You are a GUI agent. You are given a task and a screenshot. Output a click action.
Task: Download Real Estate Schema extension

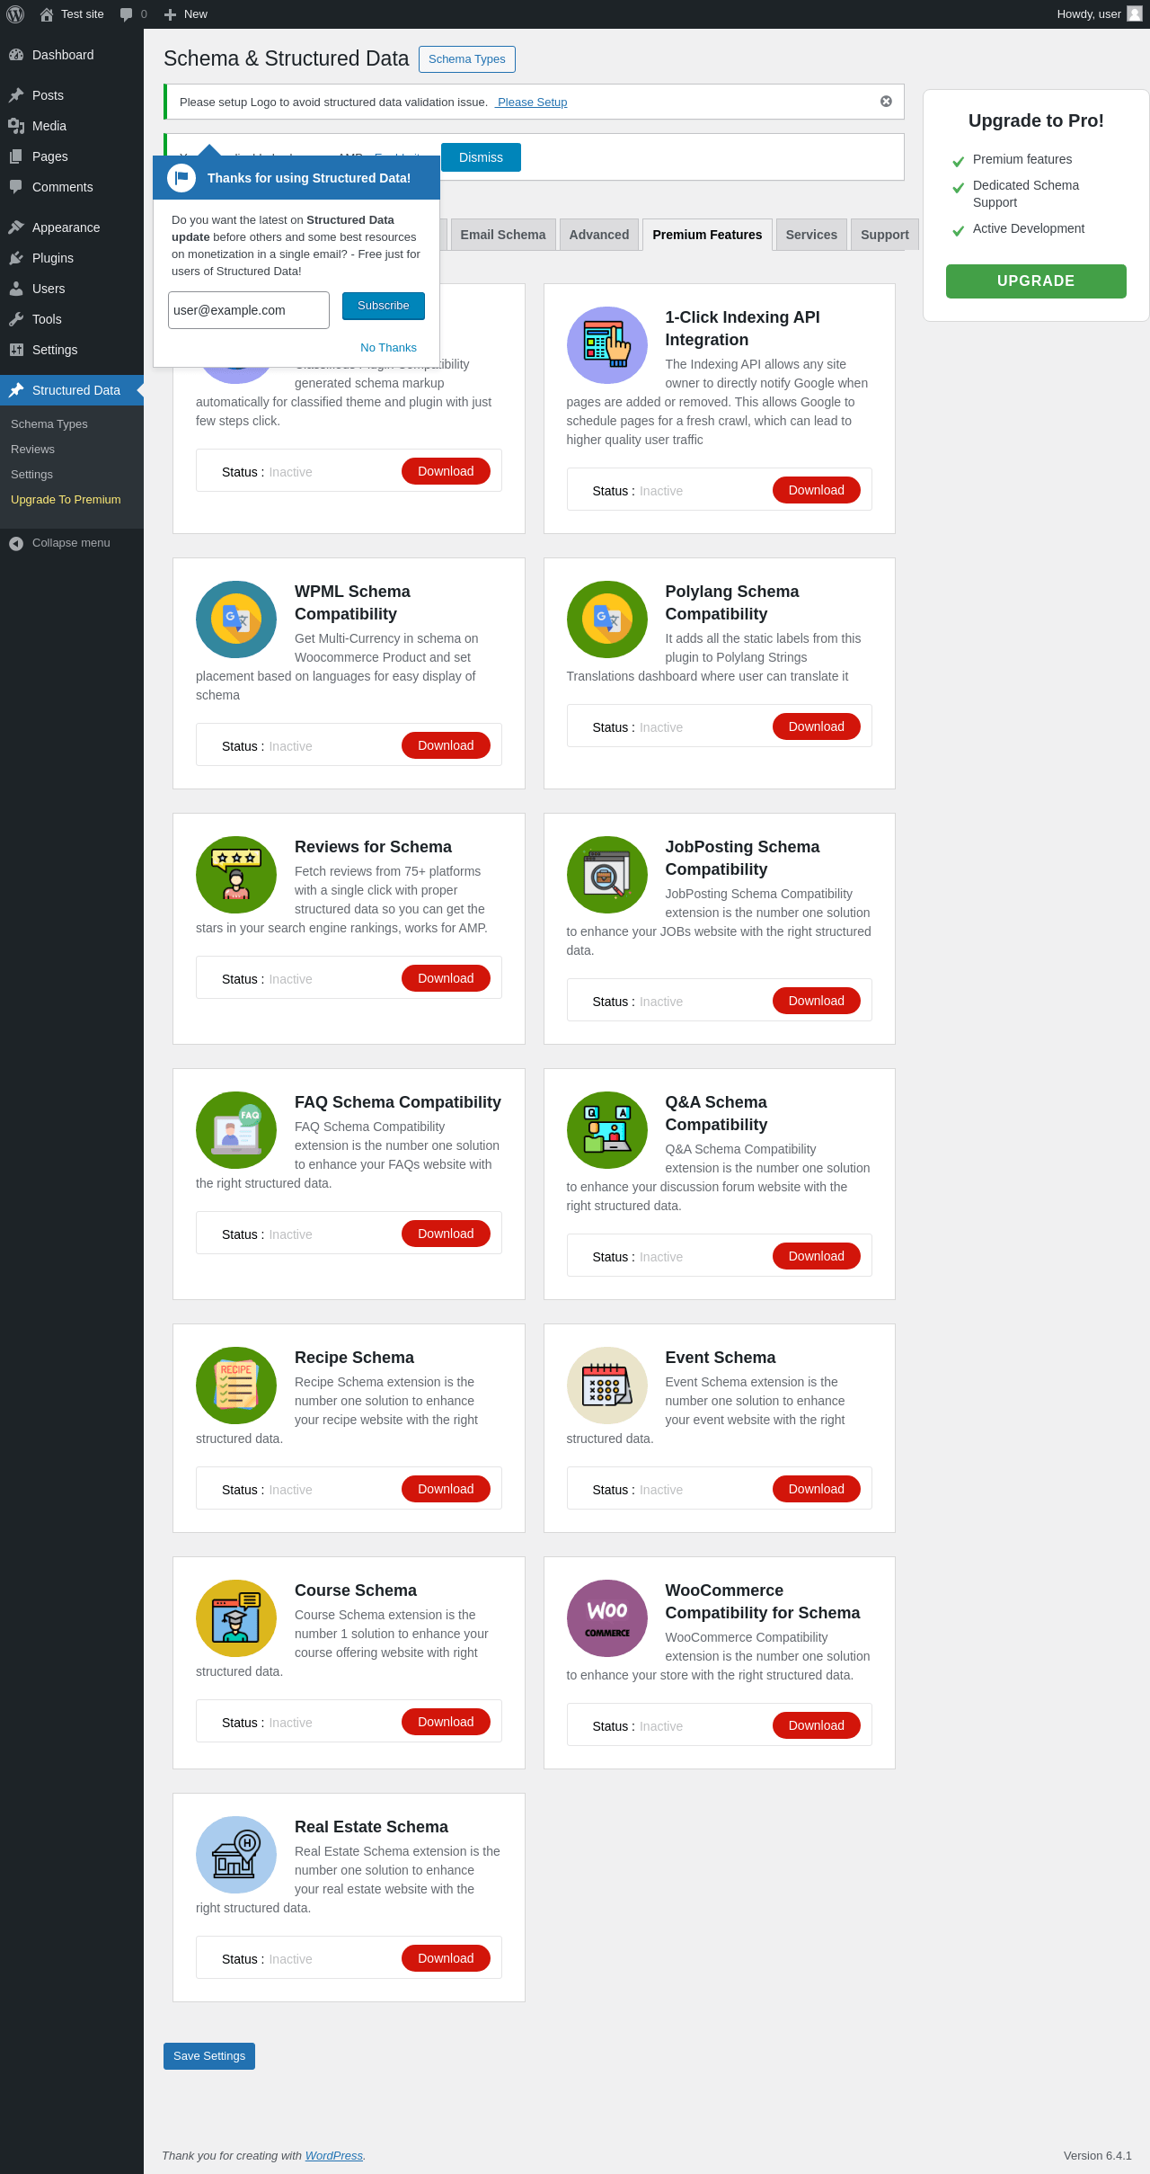[446, 1958]
